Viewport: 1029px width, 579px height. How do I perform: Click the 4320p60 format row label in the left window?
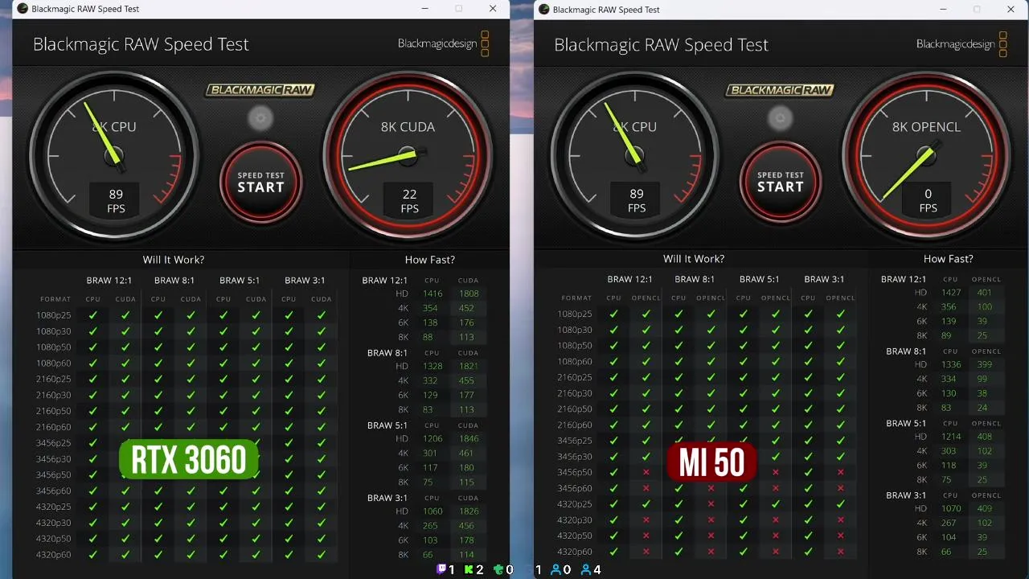[x=53, y=555]
